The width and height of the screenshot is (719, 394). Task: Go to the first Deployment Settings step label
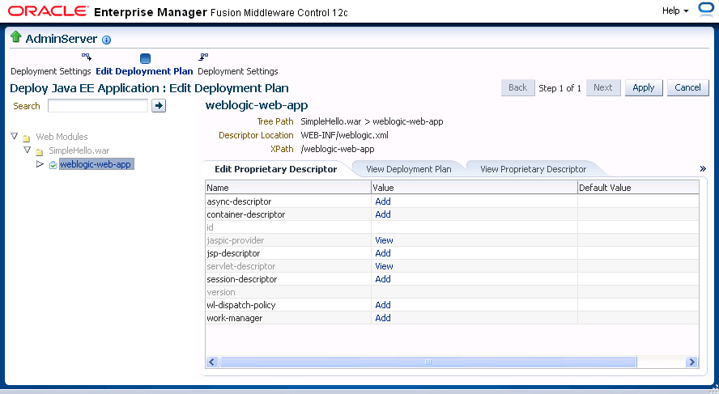coord(51,71)
